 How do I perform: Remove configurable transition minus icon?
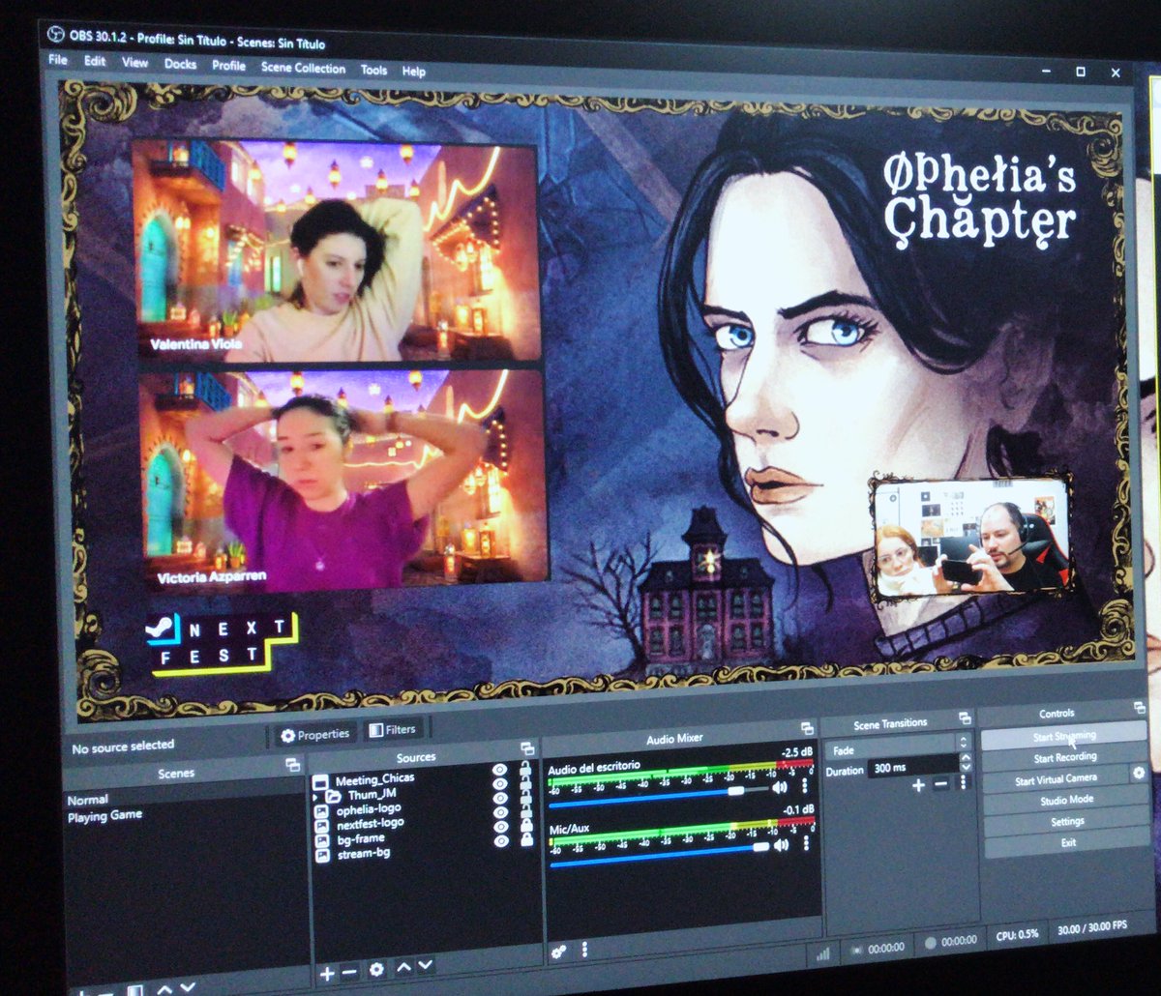tap(940, 784)
